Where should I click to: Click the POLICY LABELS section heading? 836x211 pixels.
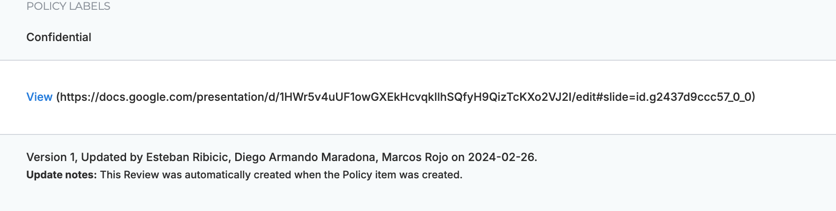[68, 6]
